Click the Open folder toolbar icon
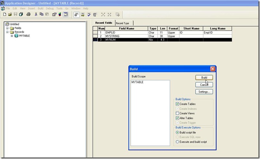 click(10, 14)
